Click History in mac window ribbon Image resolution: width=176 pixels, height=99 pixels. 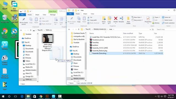point(156,23)
